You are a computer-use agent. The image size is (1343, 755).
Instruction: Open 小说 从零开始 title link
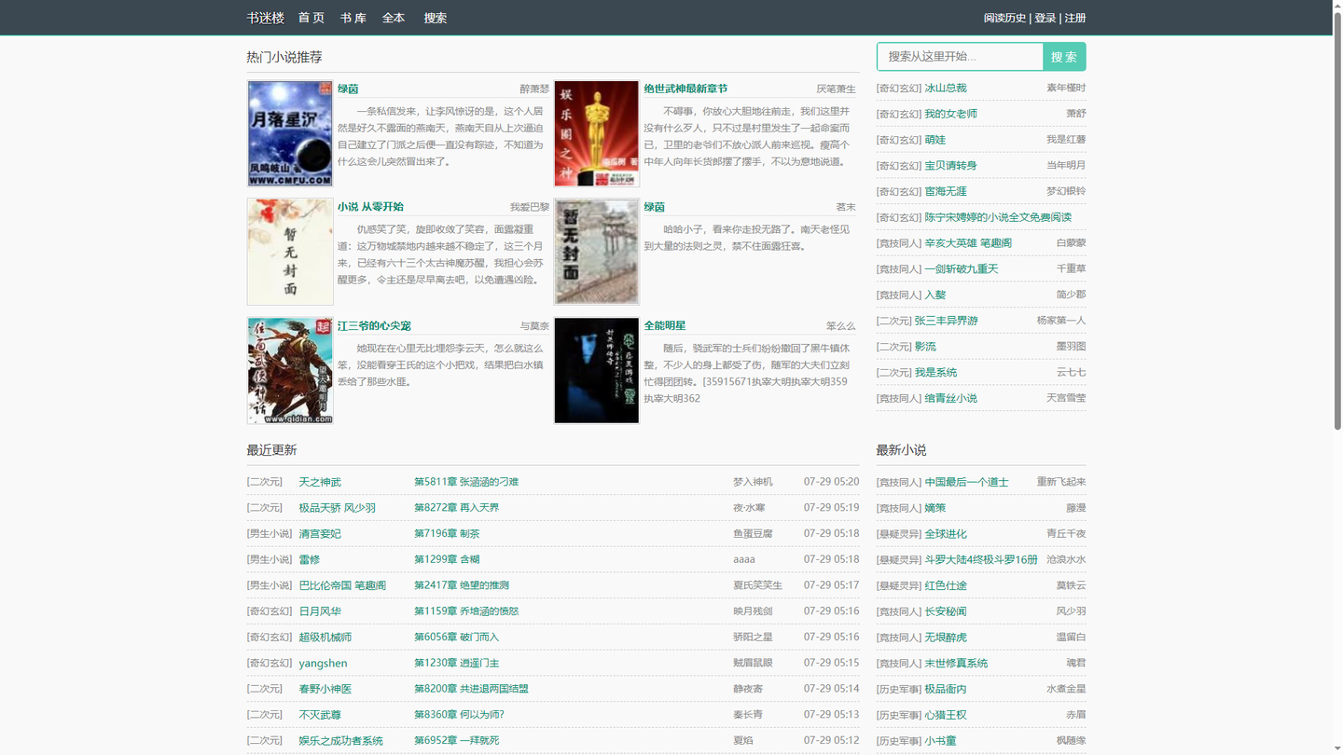(370, 207)
